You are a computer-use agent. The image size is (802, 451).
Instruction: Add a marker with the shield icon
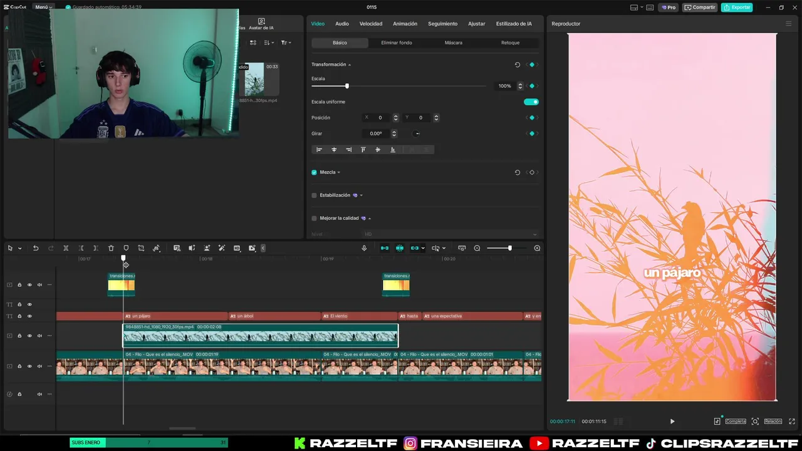pyautogui.click(x=126, y=248)
